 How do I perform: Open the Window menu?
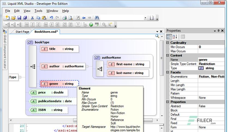click(x=52, y=11)
